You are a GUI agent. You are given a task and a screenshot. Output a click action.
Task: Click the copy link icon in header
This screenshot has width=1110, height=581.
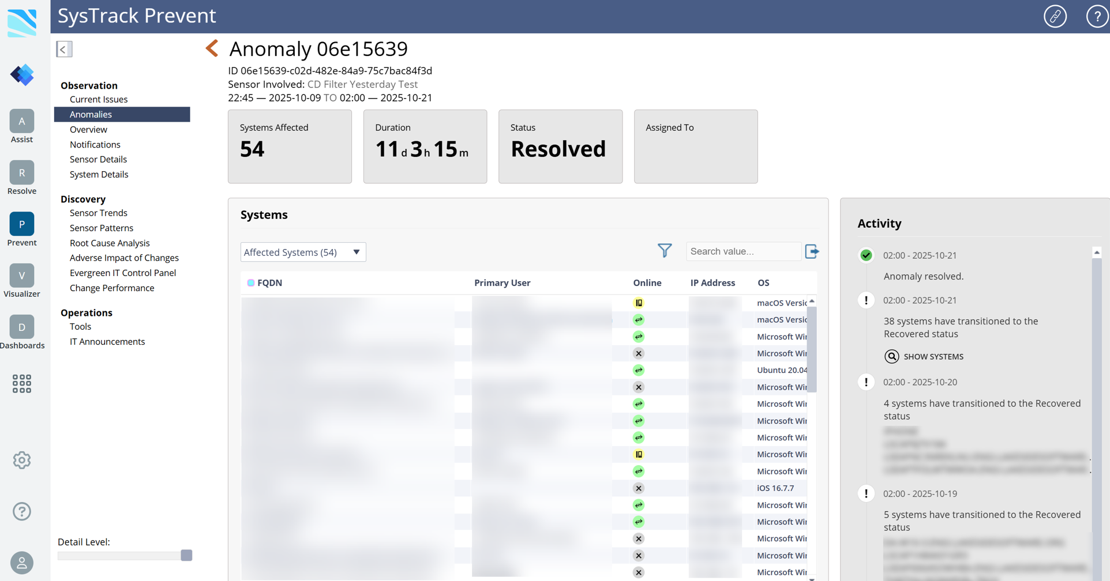[x=1055, y=16]
